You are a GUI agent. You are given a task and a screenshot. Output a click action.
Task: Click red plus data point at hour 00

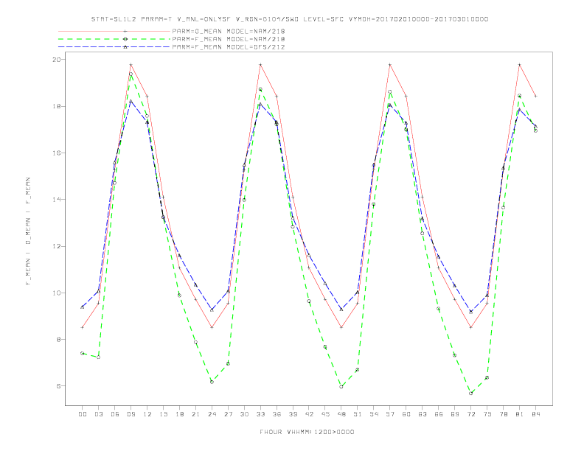pos(83,327)
